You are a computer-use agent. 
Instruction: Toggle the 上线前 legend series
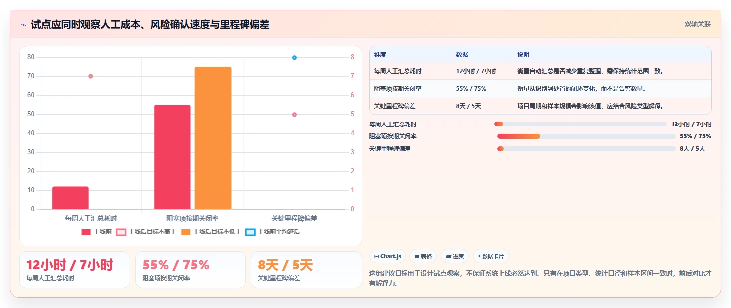pos(97,232)
